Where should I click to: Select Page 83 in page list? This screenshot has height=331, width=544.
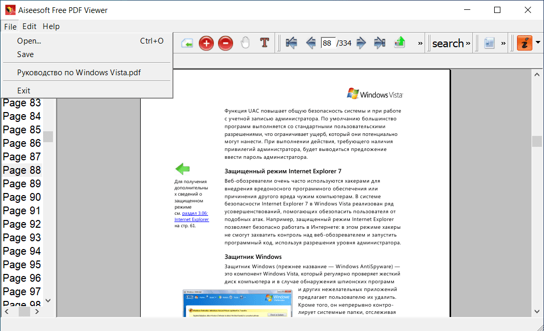pos(22,103)
